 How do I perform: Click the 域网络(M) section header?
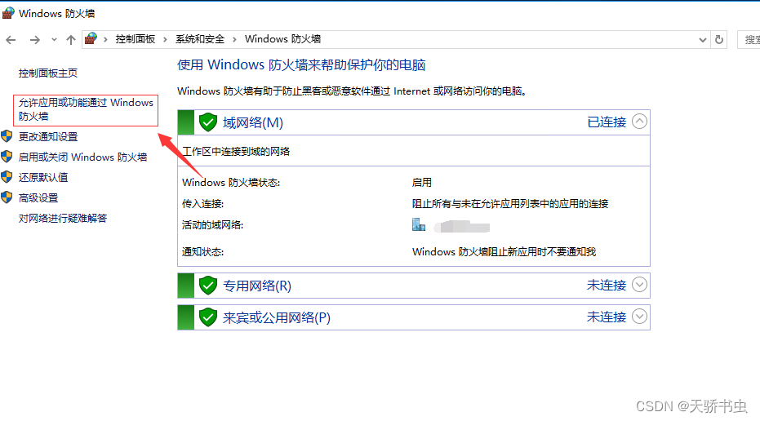[x=413, y=122]
